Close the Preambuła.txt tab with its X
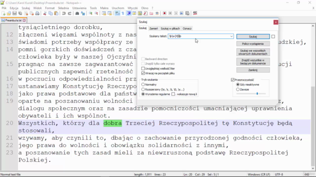316x177 pixels. (24, 20)
